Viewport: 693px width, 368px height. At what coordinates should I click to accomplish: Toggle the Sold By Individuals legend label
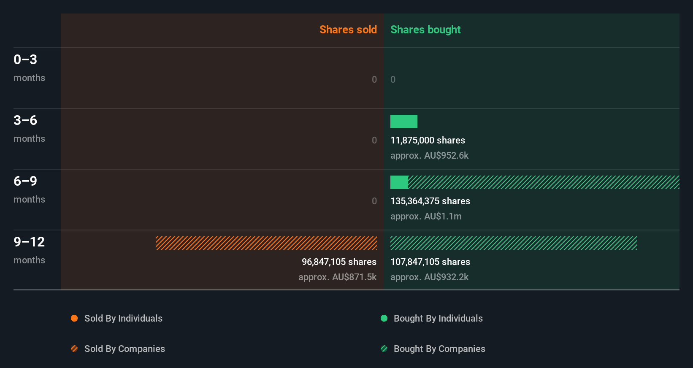click(x=123, y=318)
